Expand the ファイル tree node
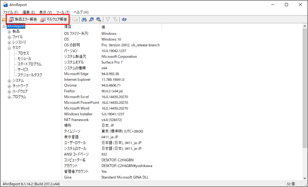The image size is (308, 187). [x=9, y=37]
